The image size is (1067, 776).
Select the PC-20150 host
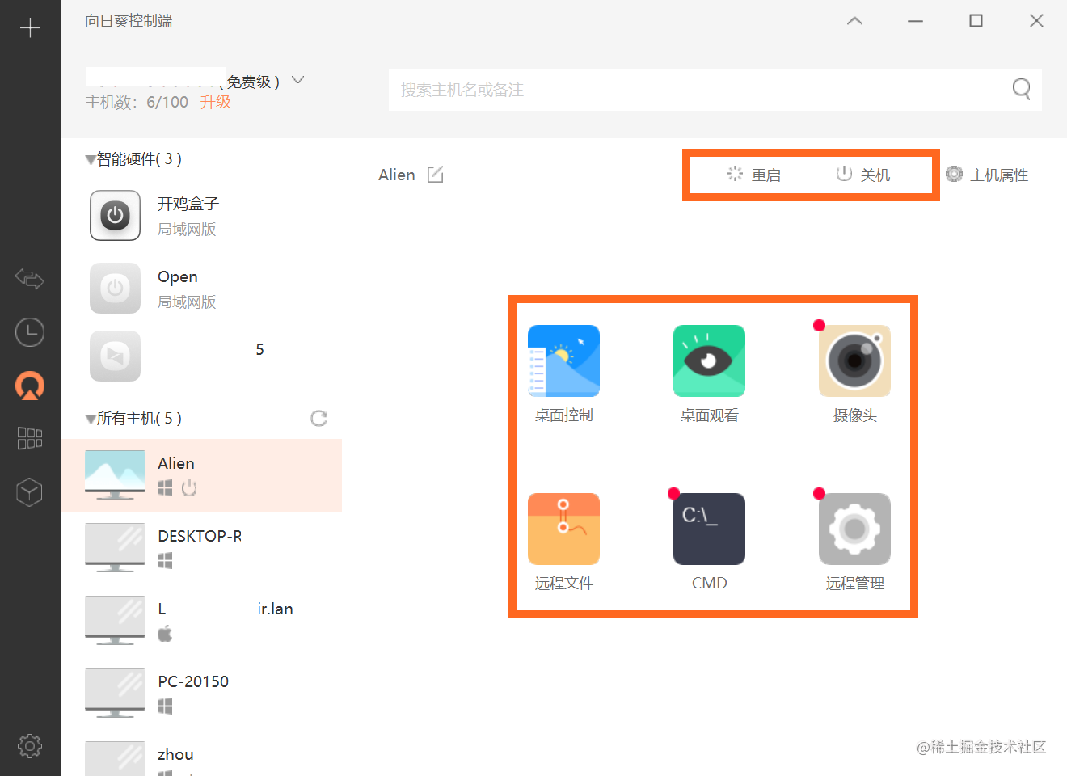coord(201,694)
